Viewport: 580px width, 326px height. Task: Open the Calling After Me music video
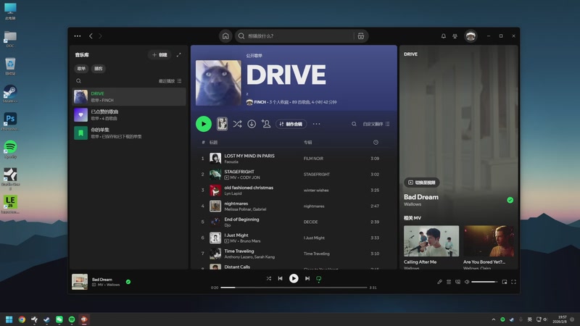pos(431,241)
